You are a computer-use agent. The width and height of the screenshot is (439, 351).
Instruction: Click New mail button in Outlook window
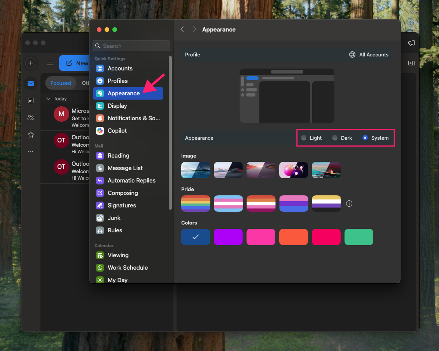click(x=75, y=63)
